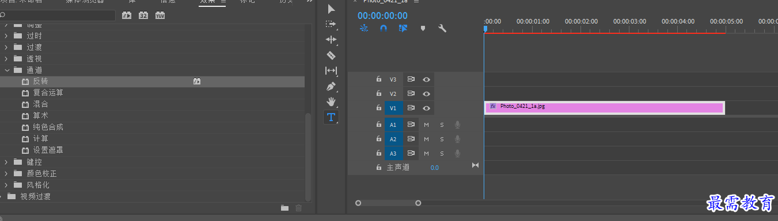Screen dimensions: 778x221
Task: Lock the V3 track
Action: [x=378, y=79]
